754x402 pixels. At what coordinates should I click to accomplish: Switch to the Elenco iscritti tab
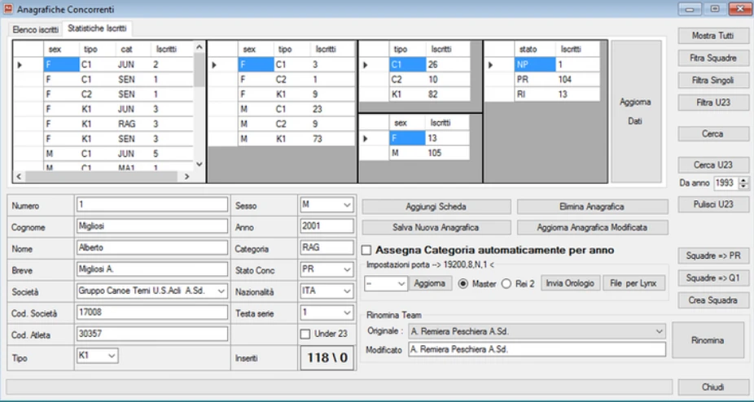(x=36, y=29)
